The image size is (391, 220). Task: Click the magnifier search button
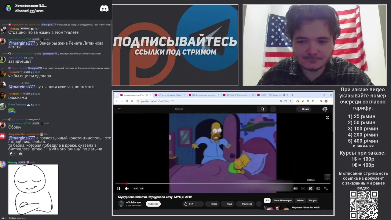coord(262,109)
